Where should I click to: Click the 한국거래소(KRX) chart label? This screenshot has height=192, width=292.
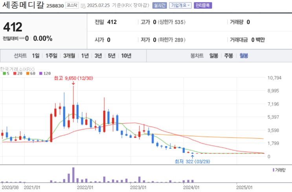(x=17, y=69)
